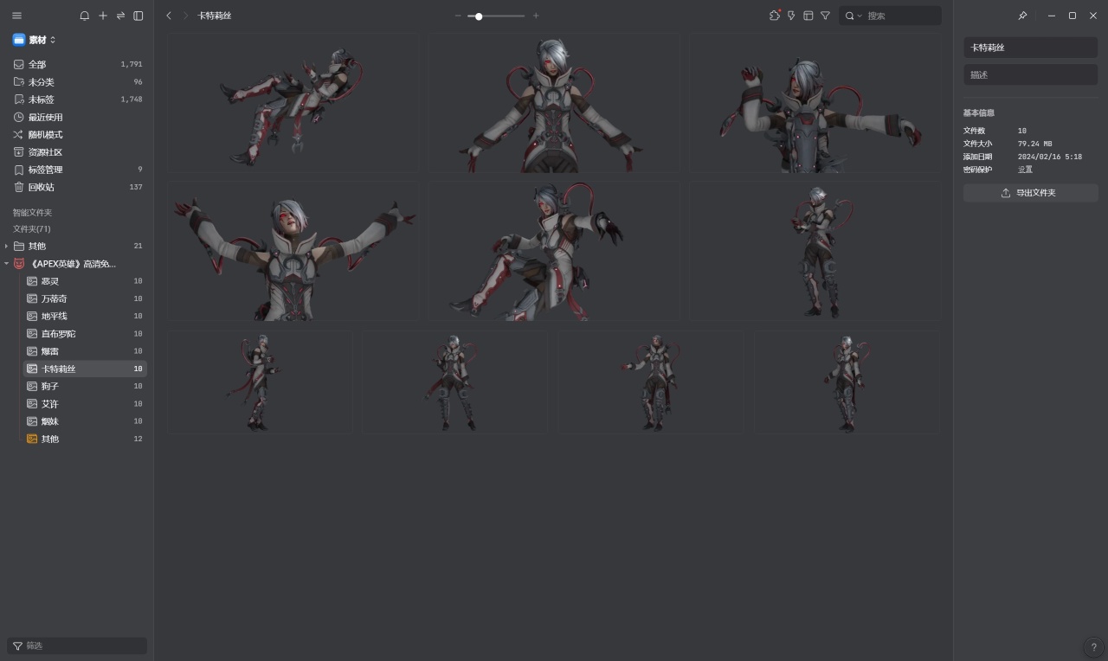Open the 万蒂奇 subfolder

[84, 298]
